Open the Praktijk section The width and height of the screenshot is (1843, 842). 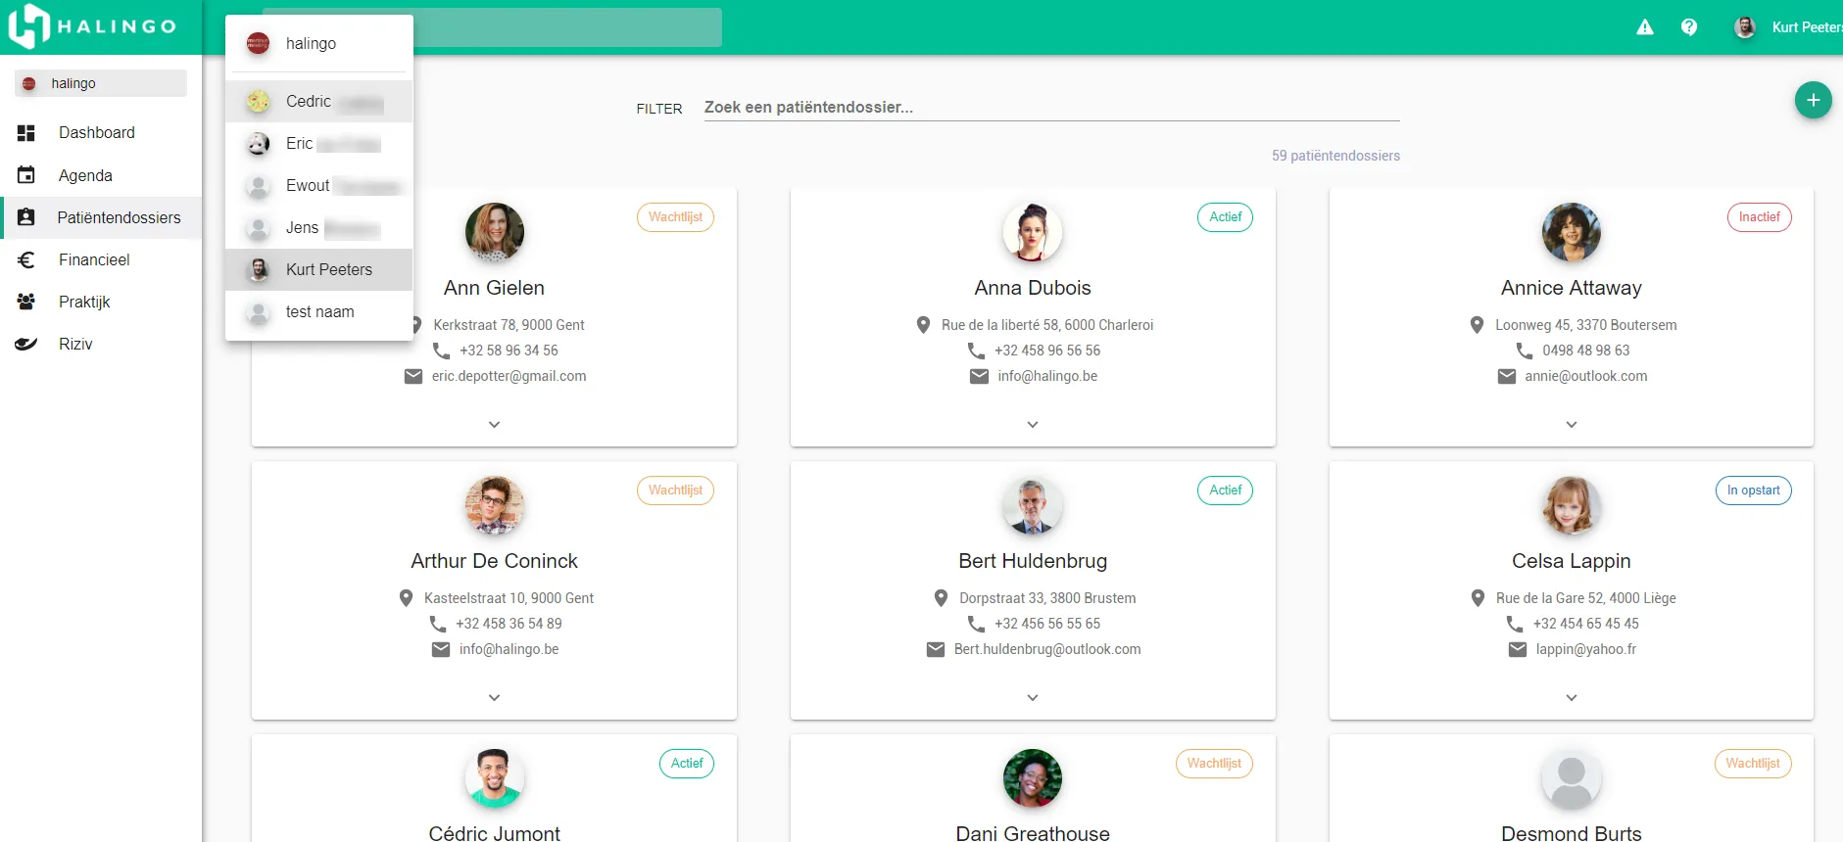pos(101,302)
